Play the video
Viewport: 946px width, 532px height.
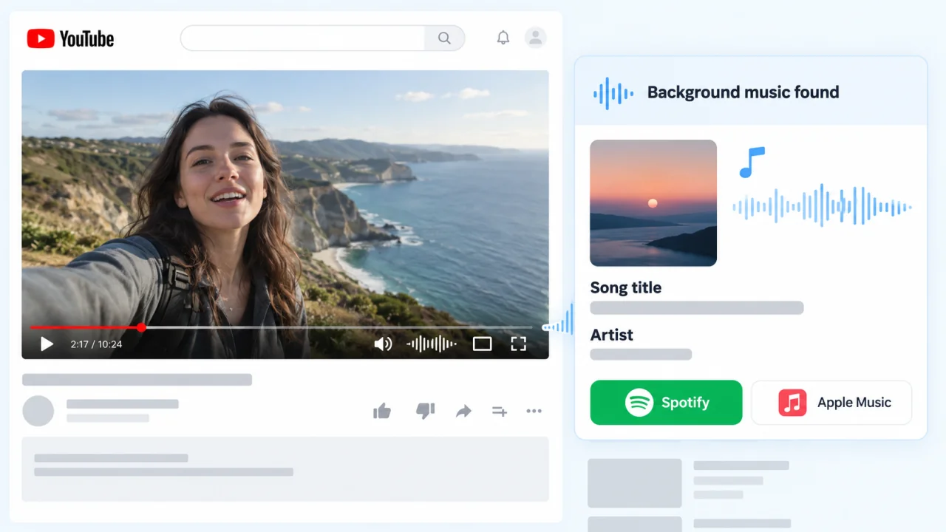coord(47,344)
